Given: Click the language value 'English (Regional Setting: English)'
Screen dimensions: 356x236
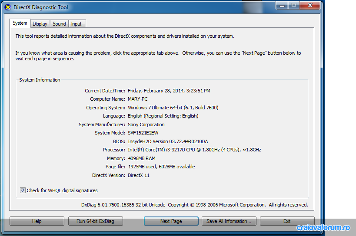Looking at the screenshot, I should 163,116.
